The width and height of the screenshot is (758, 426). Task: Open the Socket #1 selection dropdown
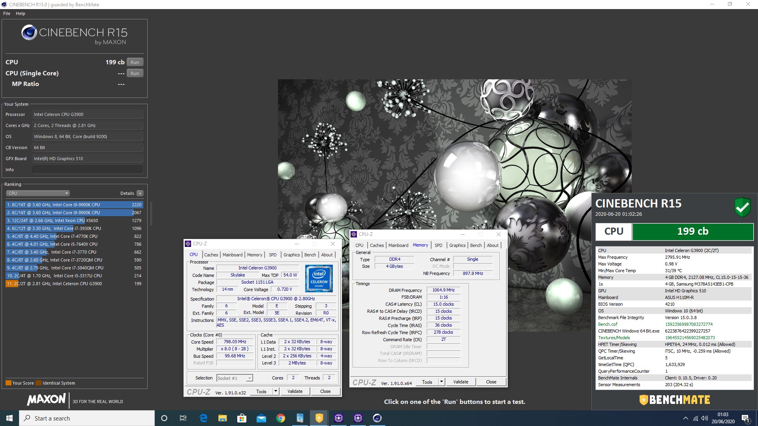click(235, 378)
